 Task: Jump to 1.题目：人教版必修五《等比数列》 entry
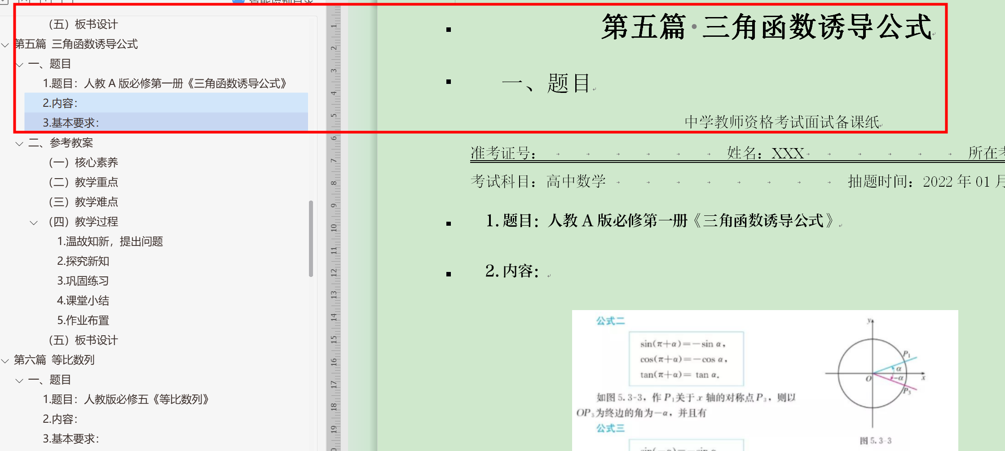pyautogui.click(x=126, y=399)
